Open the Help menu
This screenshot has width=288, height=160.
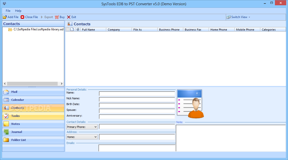(18, 11)
